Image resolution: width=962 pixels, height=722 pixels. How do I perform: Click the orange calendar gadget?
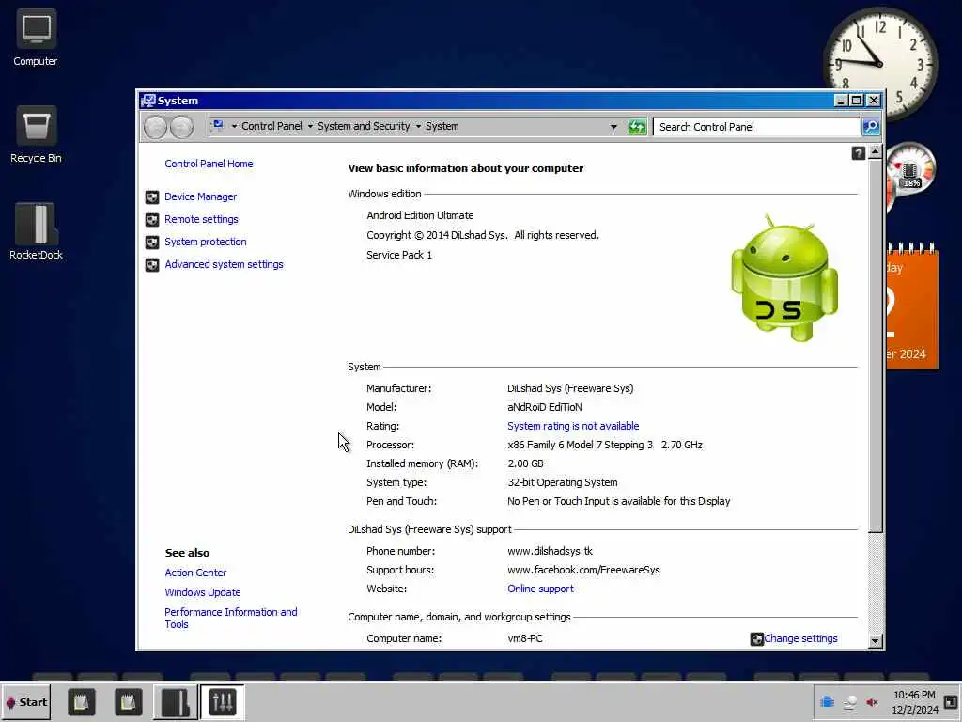coord(911,306)
